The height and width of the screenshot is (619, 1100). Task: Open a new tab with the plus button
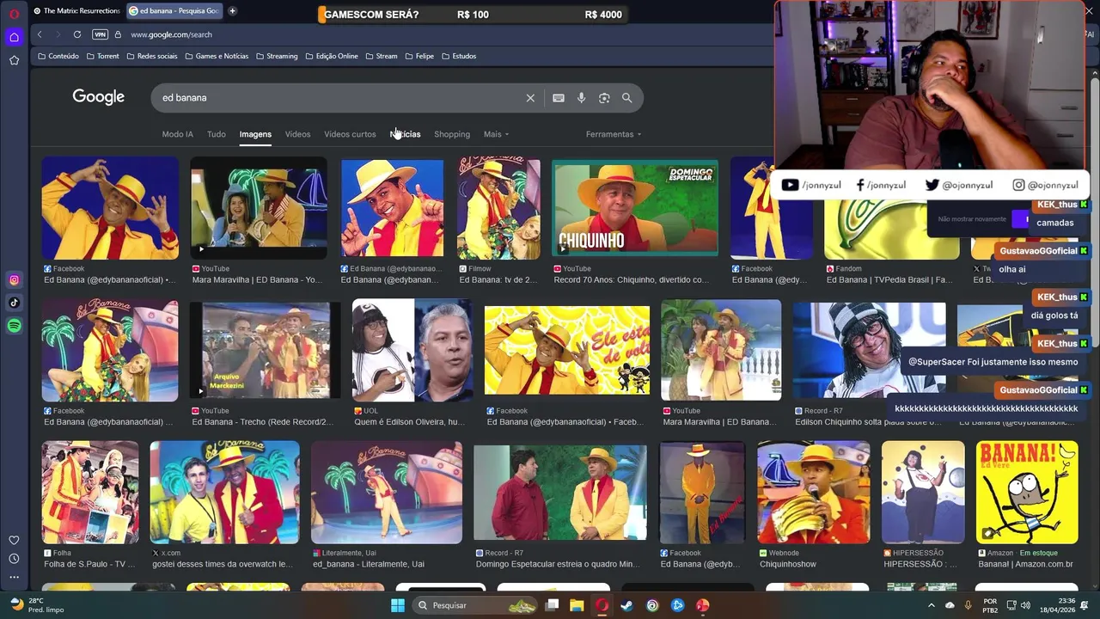point(232,11)
